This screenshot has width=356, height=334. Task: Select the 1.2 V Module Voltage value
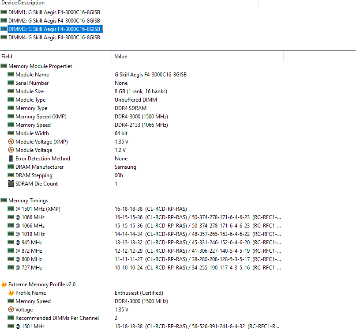tap(120, 150)
